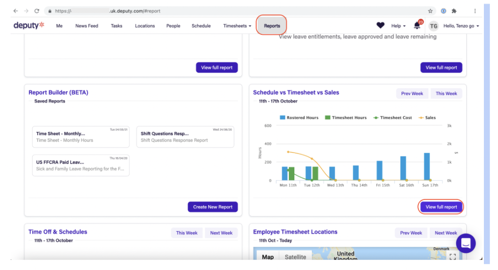Screen dimensions: 498x270
Task: Go to News Feed
Action: click(x=87, y=26)
